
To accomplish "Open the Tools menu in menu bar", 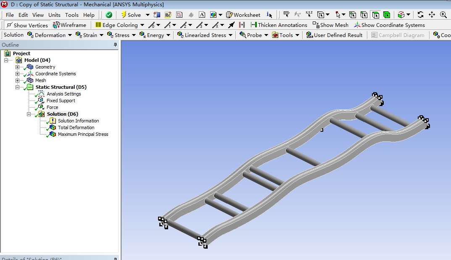I will (71, 15).
